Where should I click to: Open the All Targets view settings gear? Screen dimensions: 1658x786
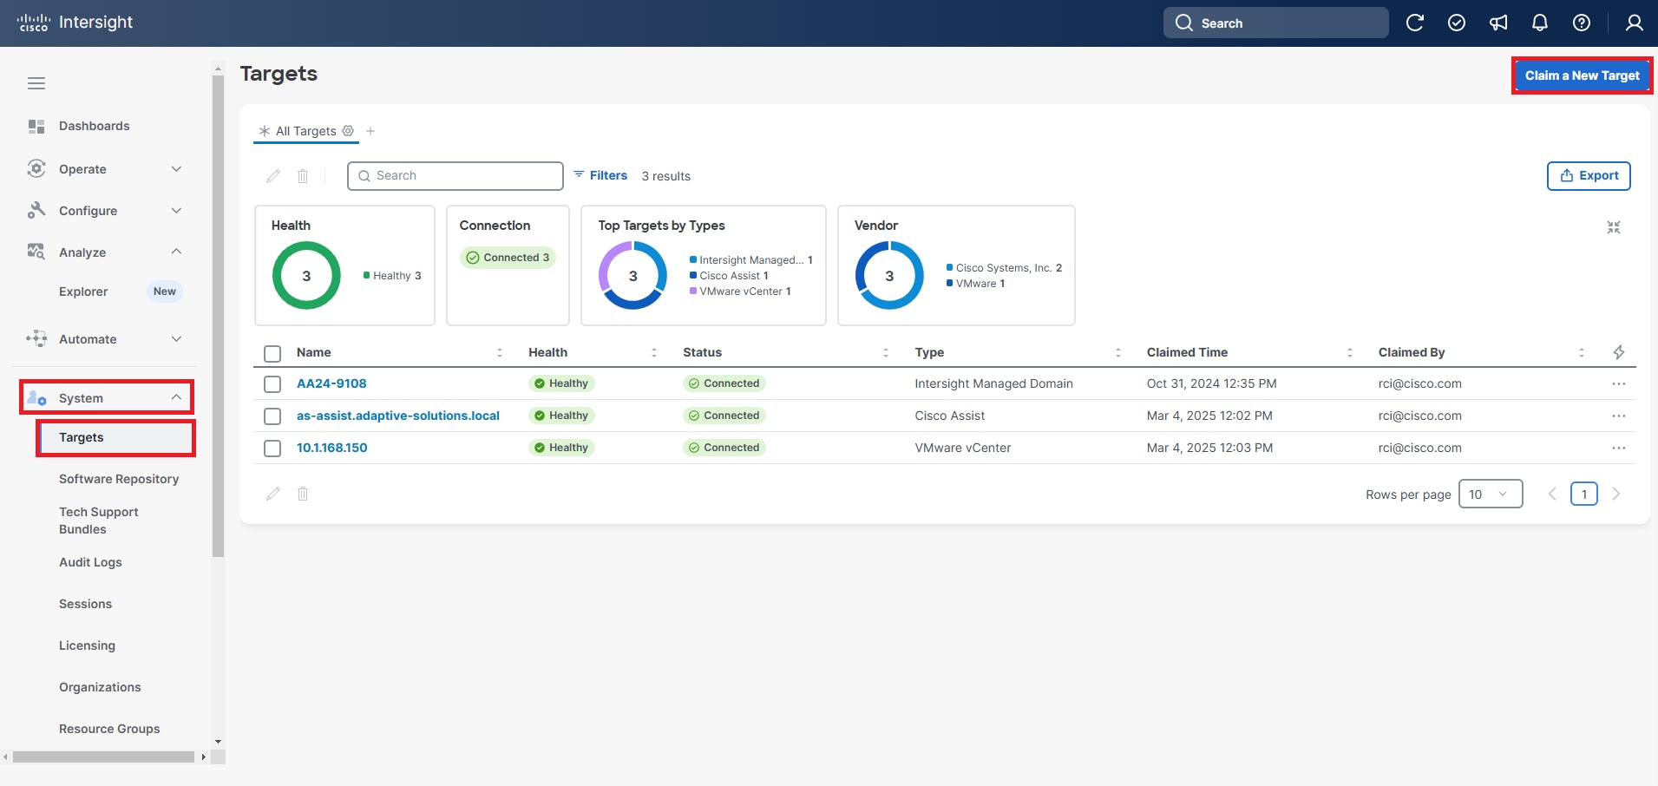point(348,131)
